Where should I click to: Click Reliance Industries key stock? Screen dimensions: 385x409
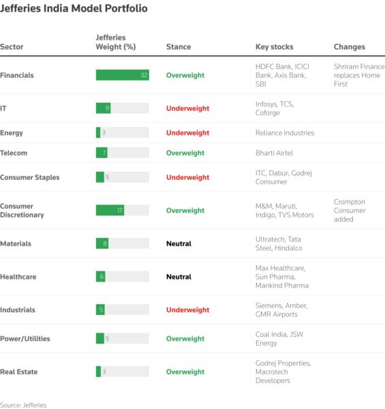point(285,133)
